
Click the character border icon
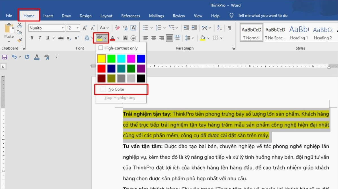point(133,28)
